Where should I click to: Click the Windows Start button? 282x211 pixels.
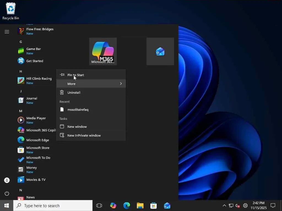[7, 206]
